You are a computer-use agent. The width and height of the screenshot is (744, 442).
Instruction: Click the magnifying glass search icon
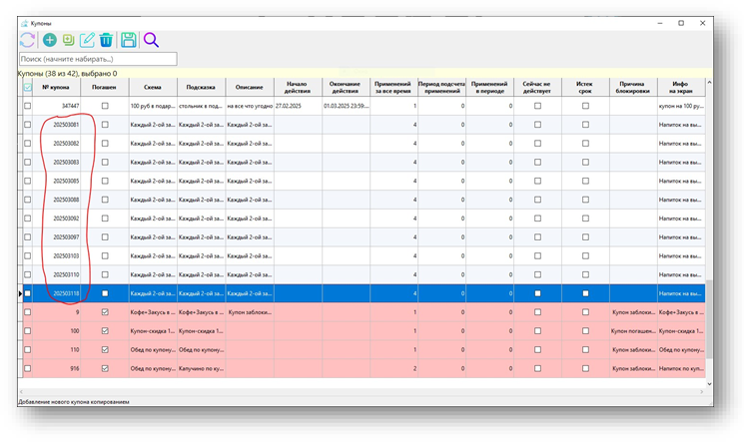click(151, 40)
